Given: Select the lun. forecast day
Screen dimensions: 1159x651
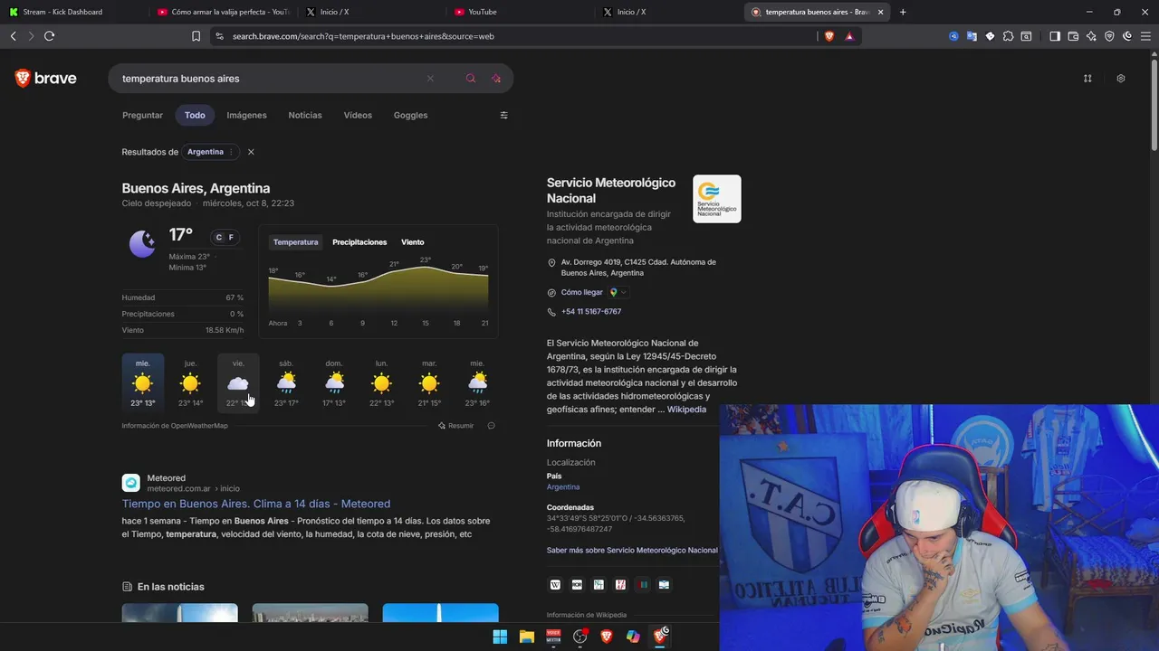Looking at the screenshot, I should (382, 383).
